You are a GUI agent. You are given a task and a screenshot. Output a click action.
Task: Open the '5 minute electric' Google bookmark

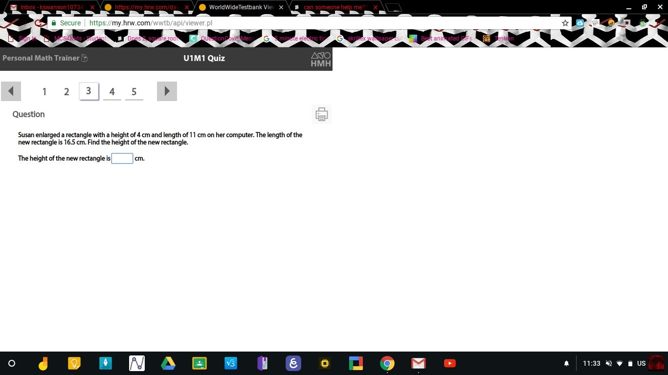296,39
